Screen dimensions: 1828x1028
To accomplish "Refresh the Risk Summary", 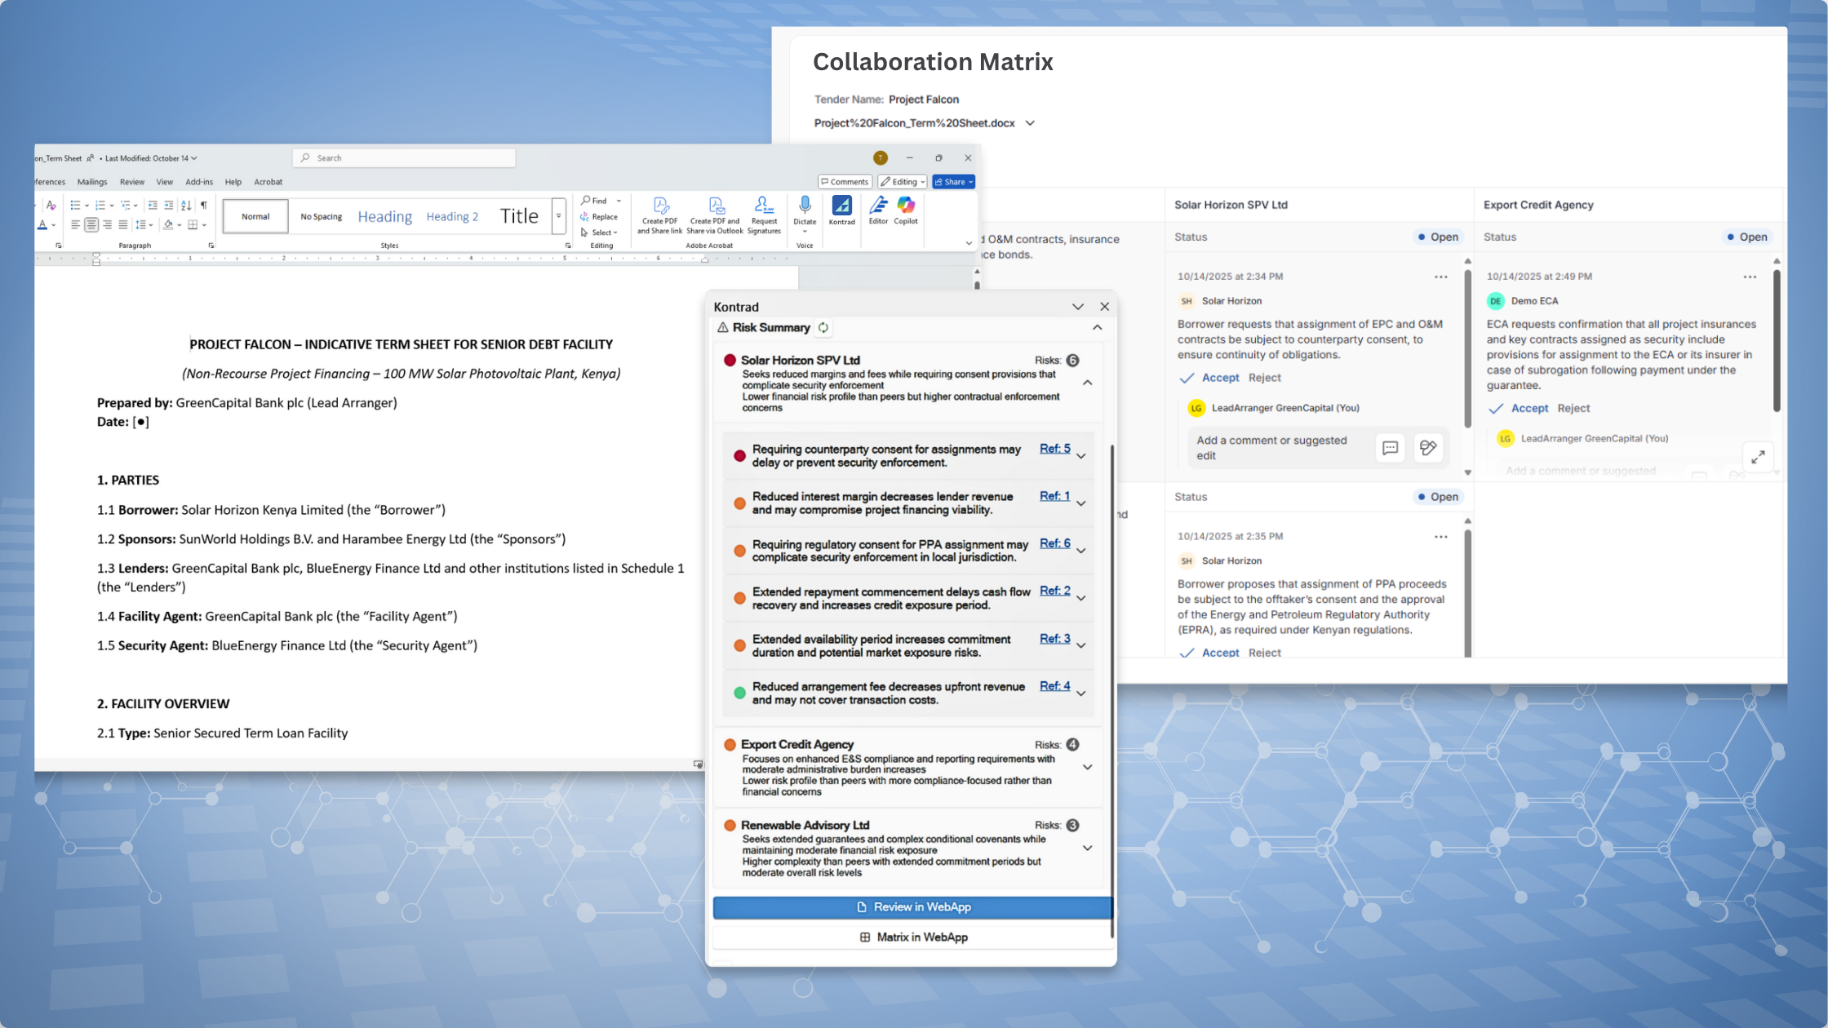I will tap(823, 328).
